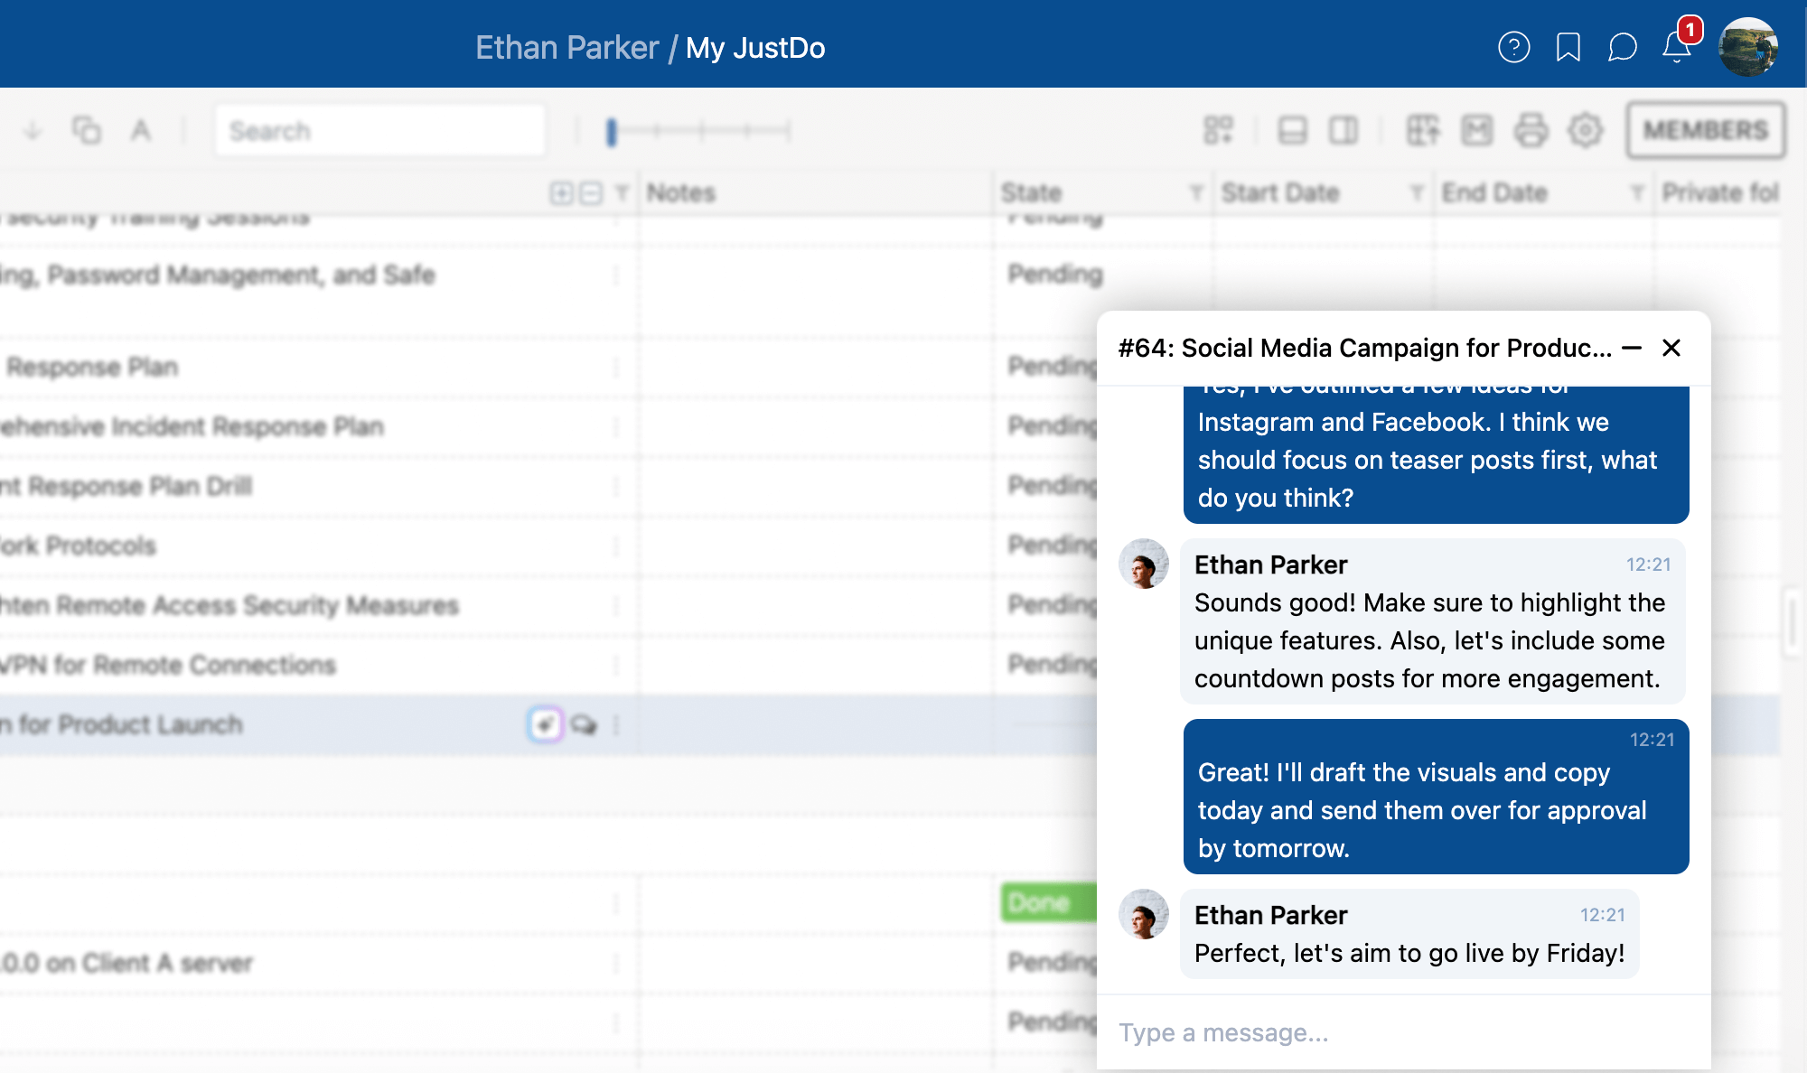This screenshot has width=1807, height=1073.
Task: Select the Search input field
Action: (379, 130)
